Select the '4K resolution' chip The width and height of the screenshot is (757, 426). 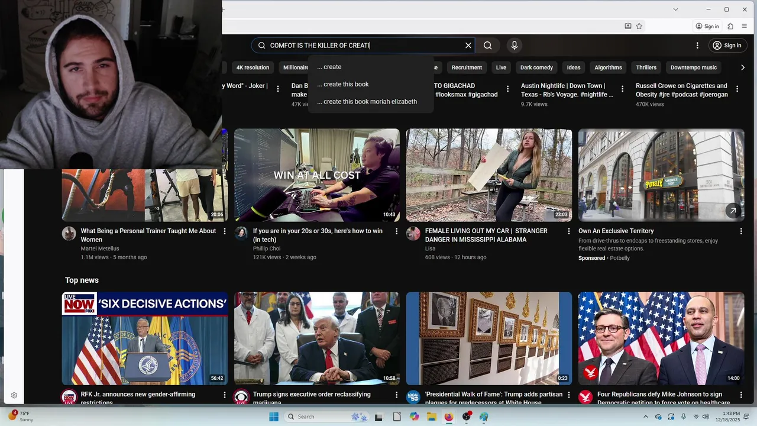click(x=253, y=67)
